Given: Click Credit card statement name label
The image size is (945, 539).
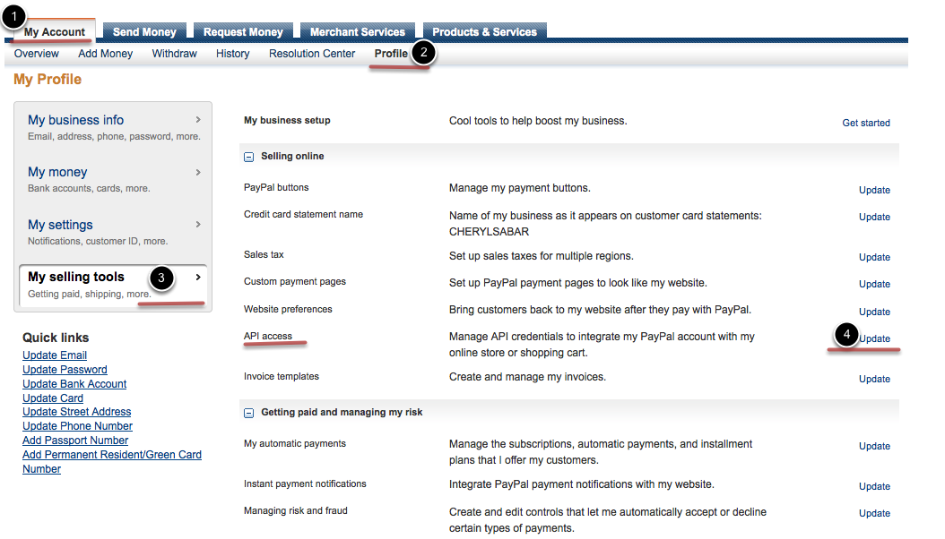Looking at the screenshot, I should coord(303,214).
